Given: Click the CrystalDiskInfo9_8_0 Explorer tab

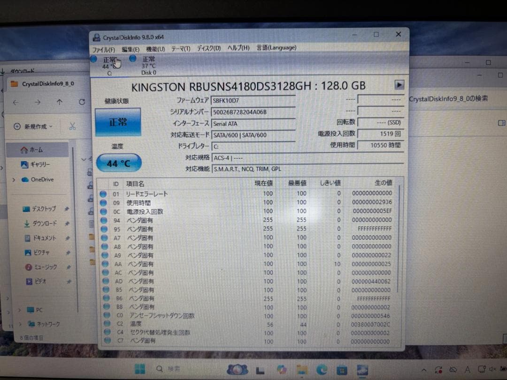Looking at the screenshot, I should pos(47,84).
